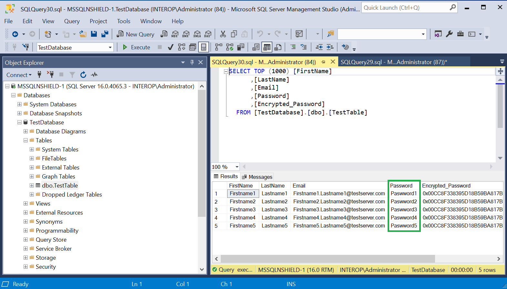Open the Connect dropdown in Object Explorer
The height and width of the screenshot is (289, 507).
click(19, 75)
